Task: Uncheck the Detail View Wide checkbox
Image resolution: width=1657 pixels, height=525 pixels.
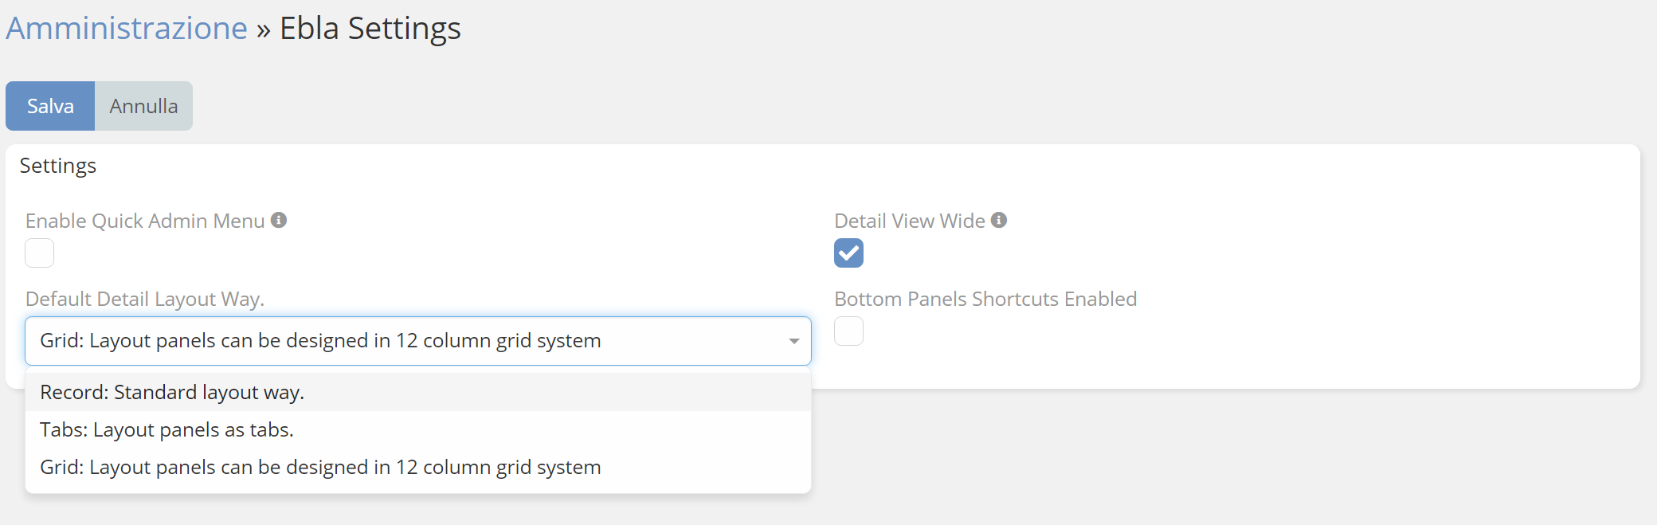Action: click(x=848, y=253)
